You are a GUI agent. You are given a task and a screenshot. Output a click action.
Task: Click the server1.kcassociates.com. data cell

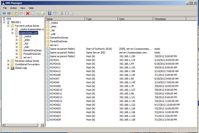[x=133, y=53]
